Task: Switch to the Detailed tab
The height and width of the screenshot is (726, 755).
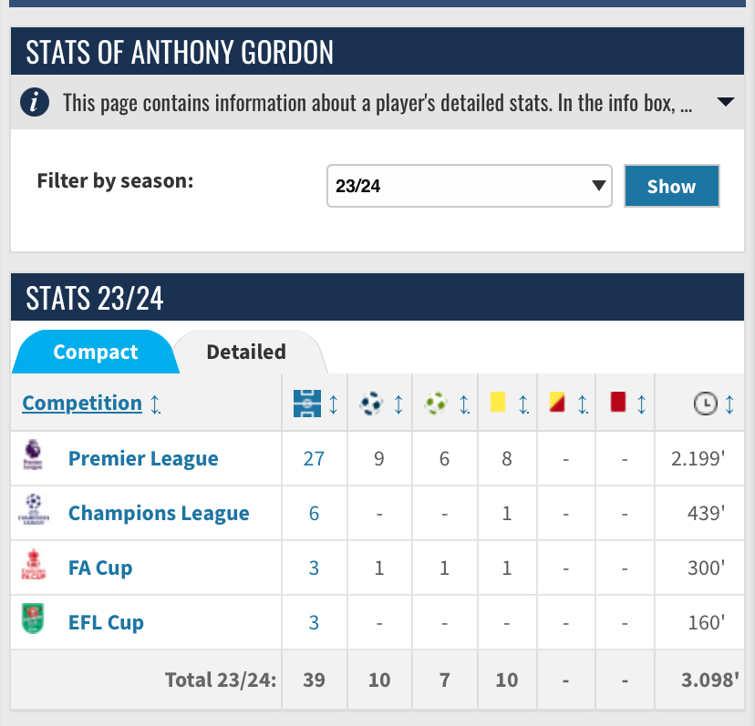Action: [x=246, y=352]
